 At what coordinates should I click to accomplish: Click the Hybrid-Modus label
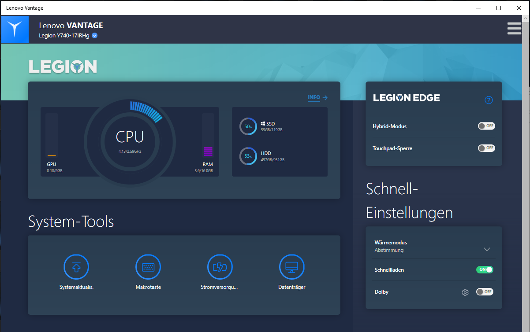(x=389, y=126)
